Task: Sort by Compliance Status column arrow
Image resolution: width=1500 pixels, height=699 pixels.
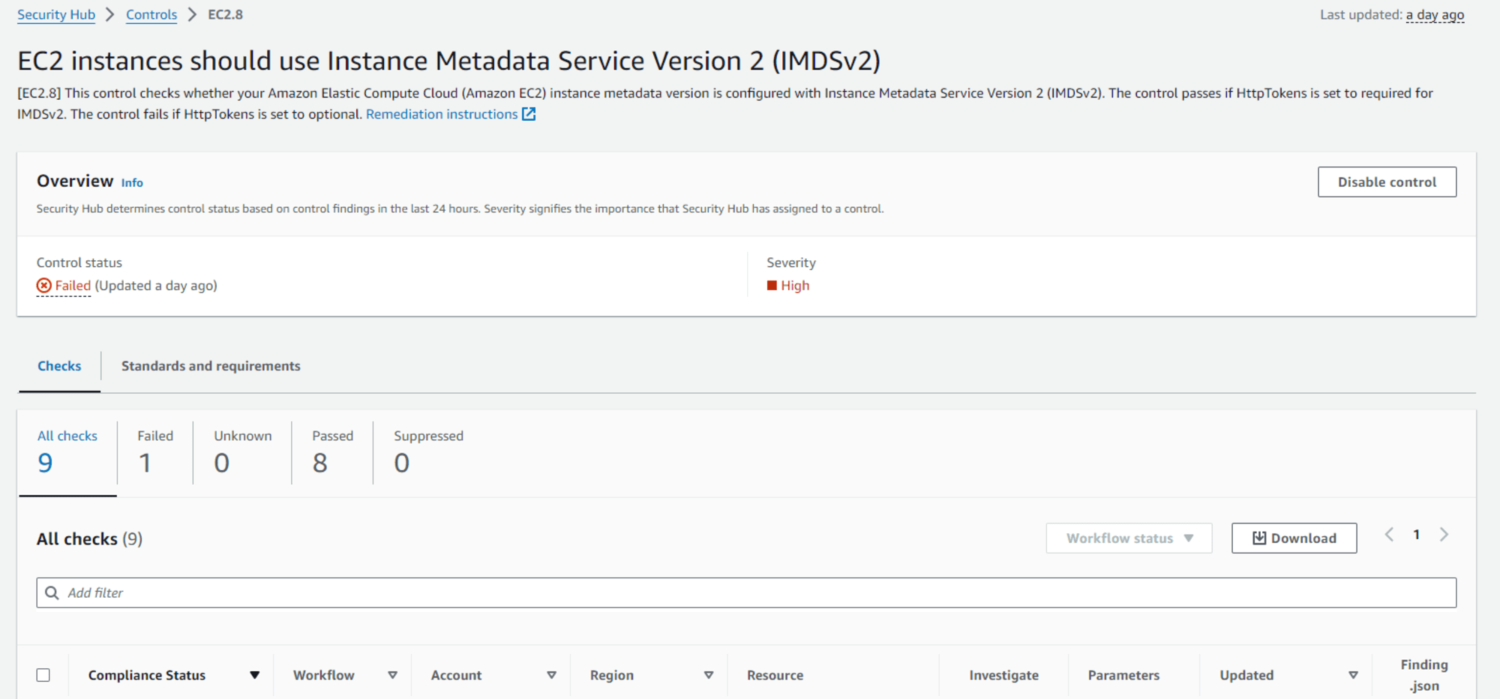Action: click(255, 675)
